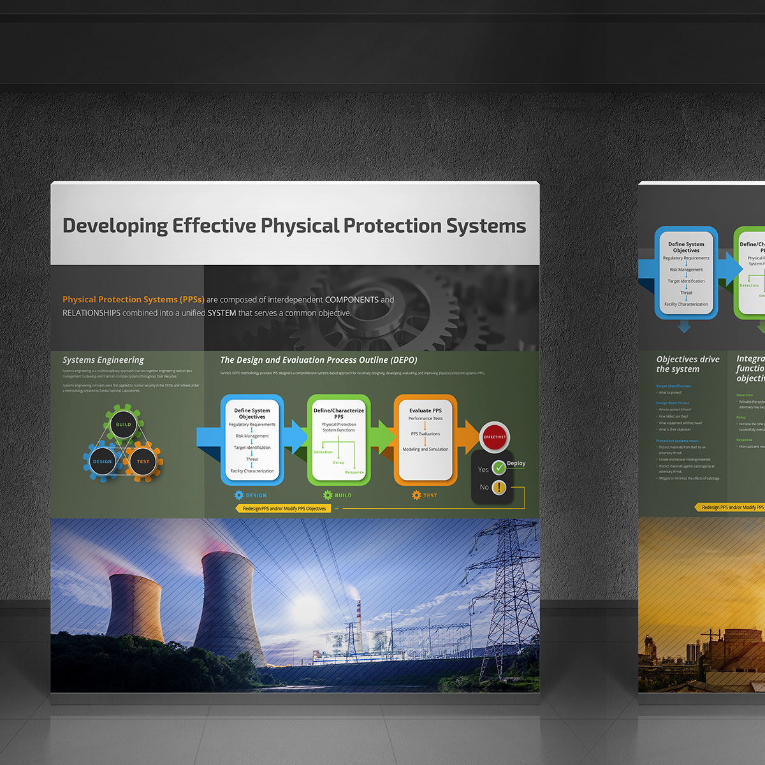Click the red EFFECTIVE? circle
This screenshot has width=765, height=765.
[x=494, y=437]
